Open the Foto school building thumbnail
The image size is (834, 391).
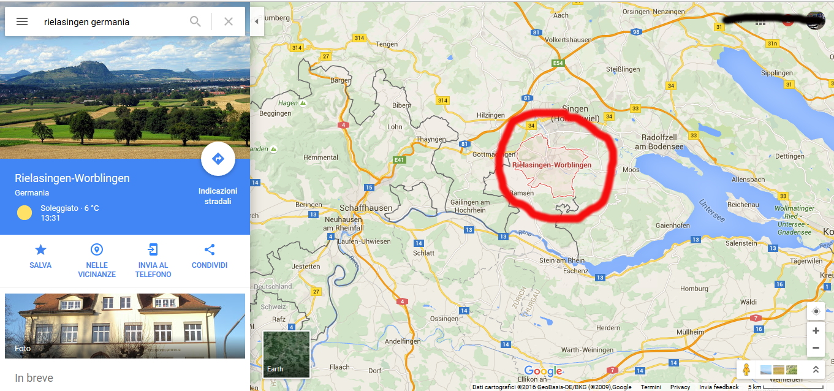(125, 326)
